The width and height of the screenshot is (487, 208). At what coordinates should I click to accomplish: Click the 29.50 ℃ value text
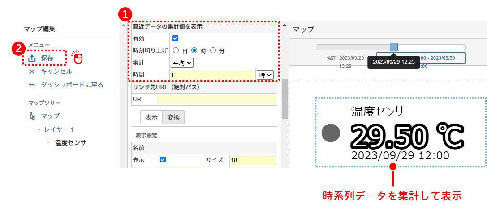pyautogui.click(x=408, y=137)
